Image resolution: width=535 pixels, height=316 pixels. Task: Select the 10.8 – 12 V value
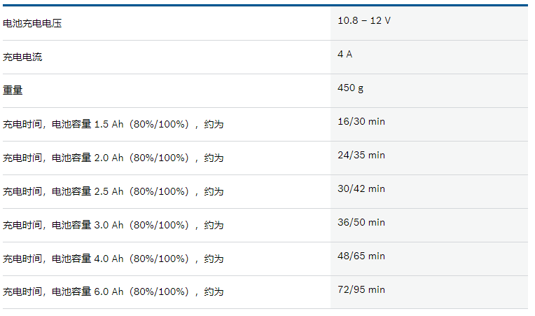(x=364, y=20)
